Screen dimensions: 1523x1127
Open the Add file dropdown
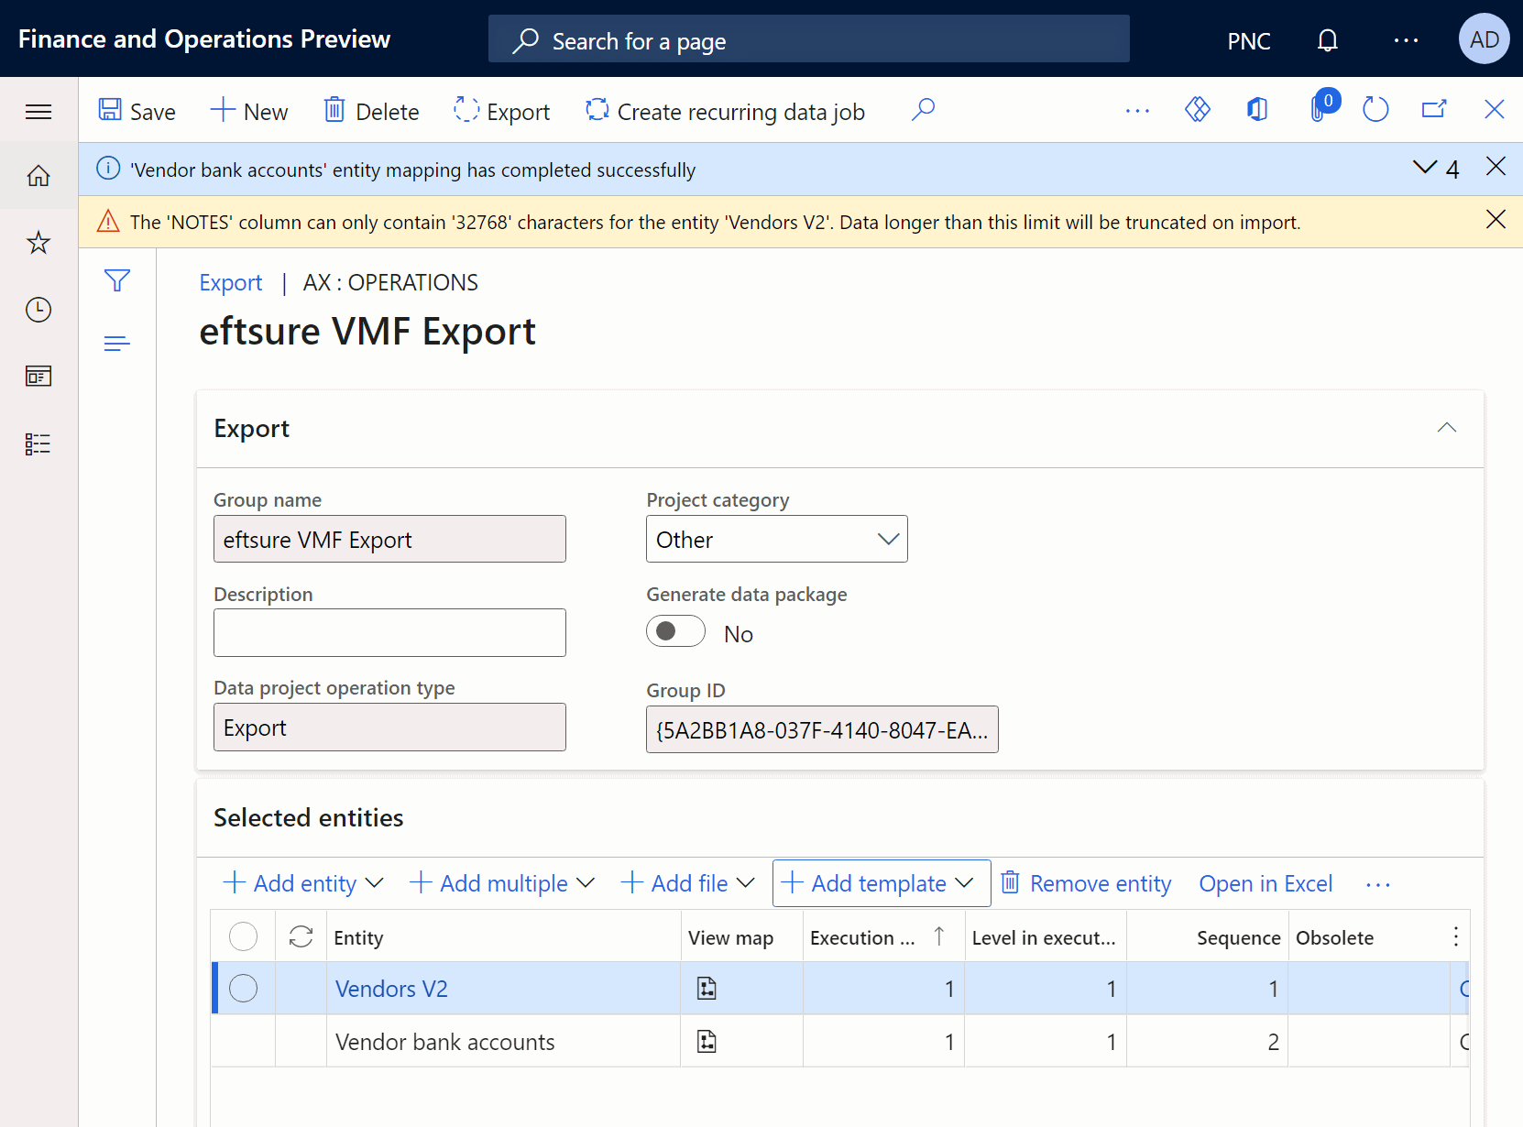[x=688, y=883]
